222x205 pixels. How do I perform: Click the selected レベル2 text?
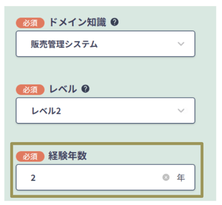pos(46,111)
